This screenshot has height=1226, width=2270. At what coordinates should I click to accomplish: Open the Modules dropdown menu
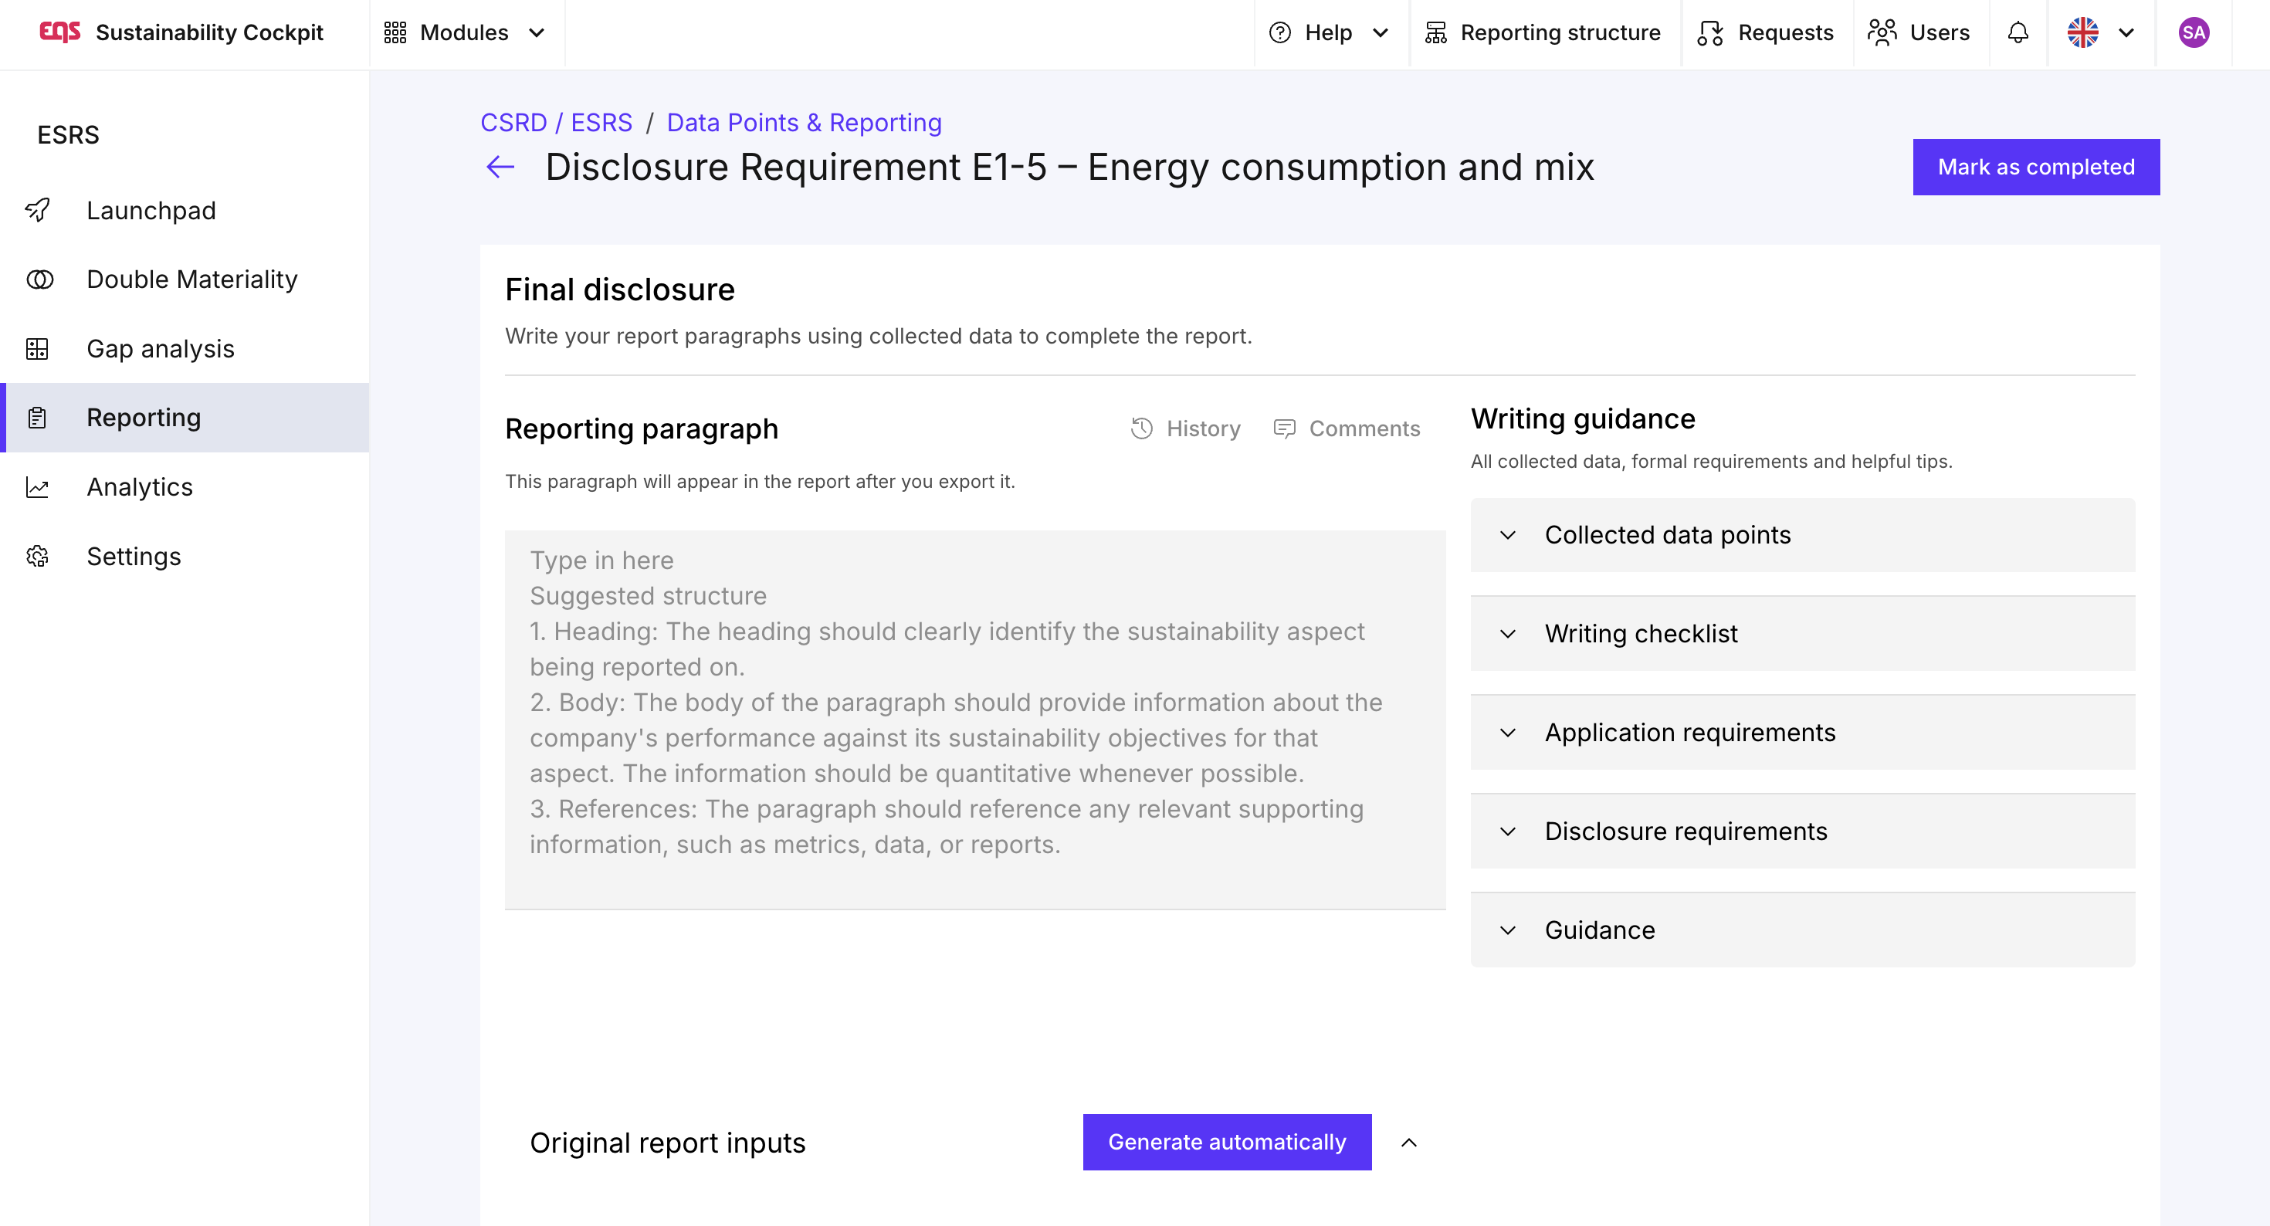pyautogui.click(x=466, y=32)
